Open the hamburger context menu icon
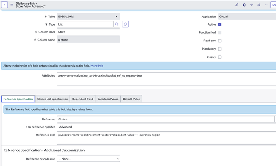 12,5
